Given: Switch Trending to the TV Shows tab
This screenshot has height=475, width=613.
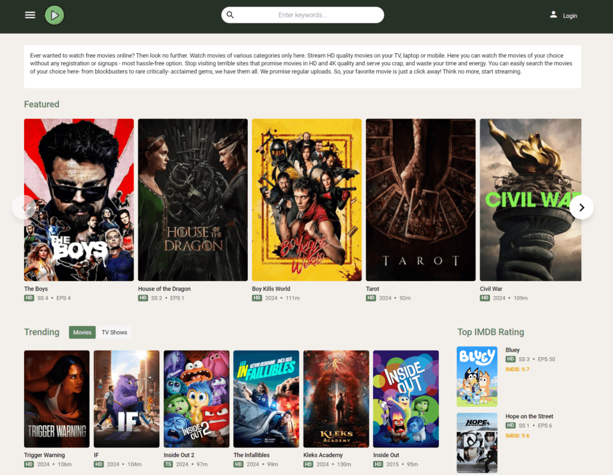Looking at the screenshot, I should pyautogui.click(x=114, y=332).
